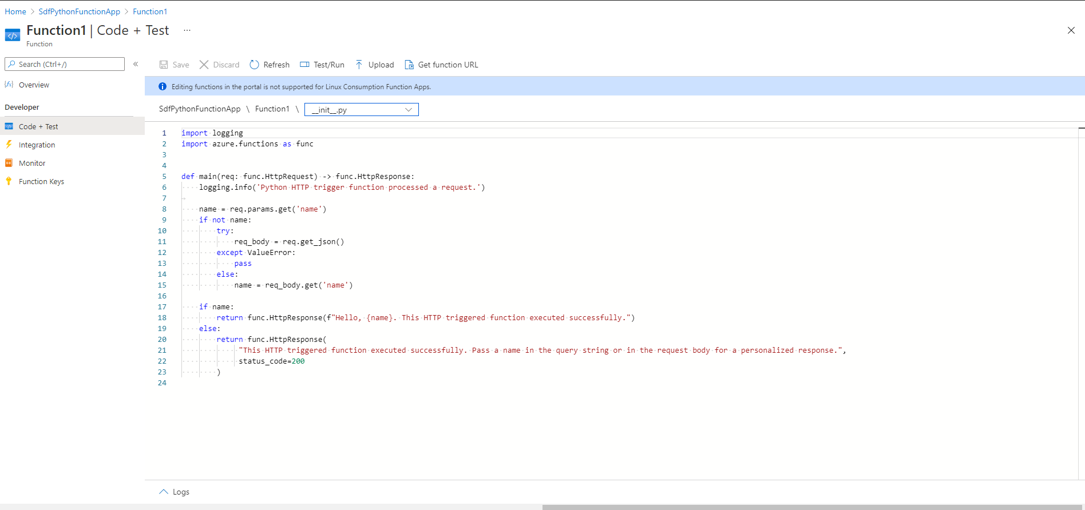Click the Test/Run panel icon

[304, 65]
